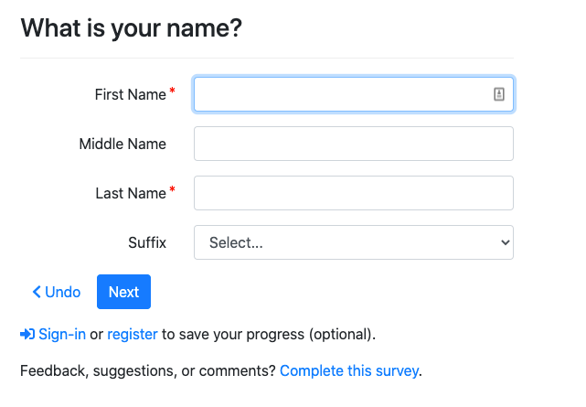The height and width of the screenshot is (407, 586).
Task: Click the Suffix label text
Action: 147,242
